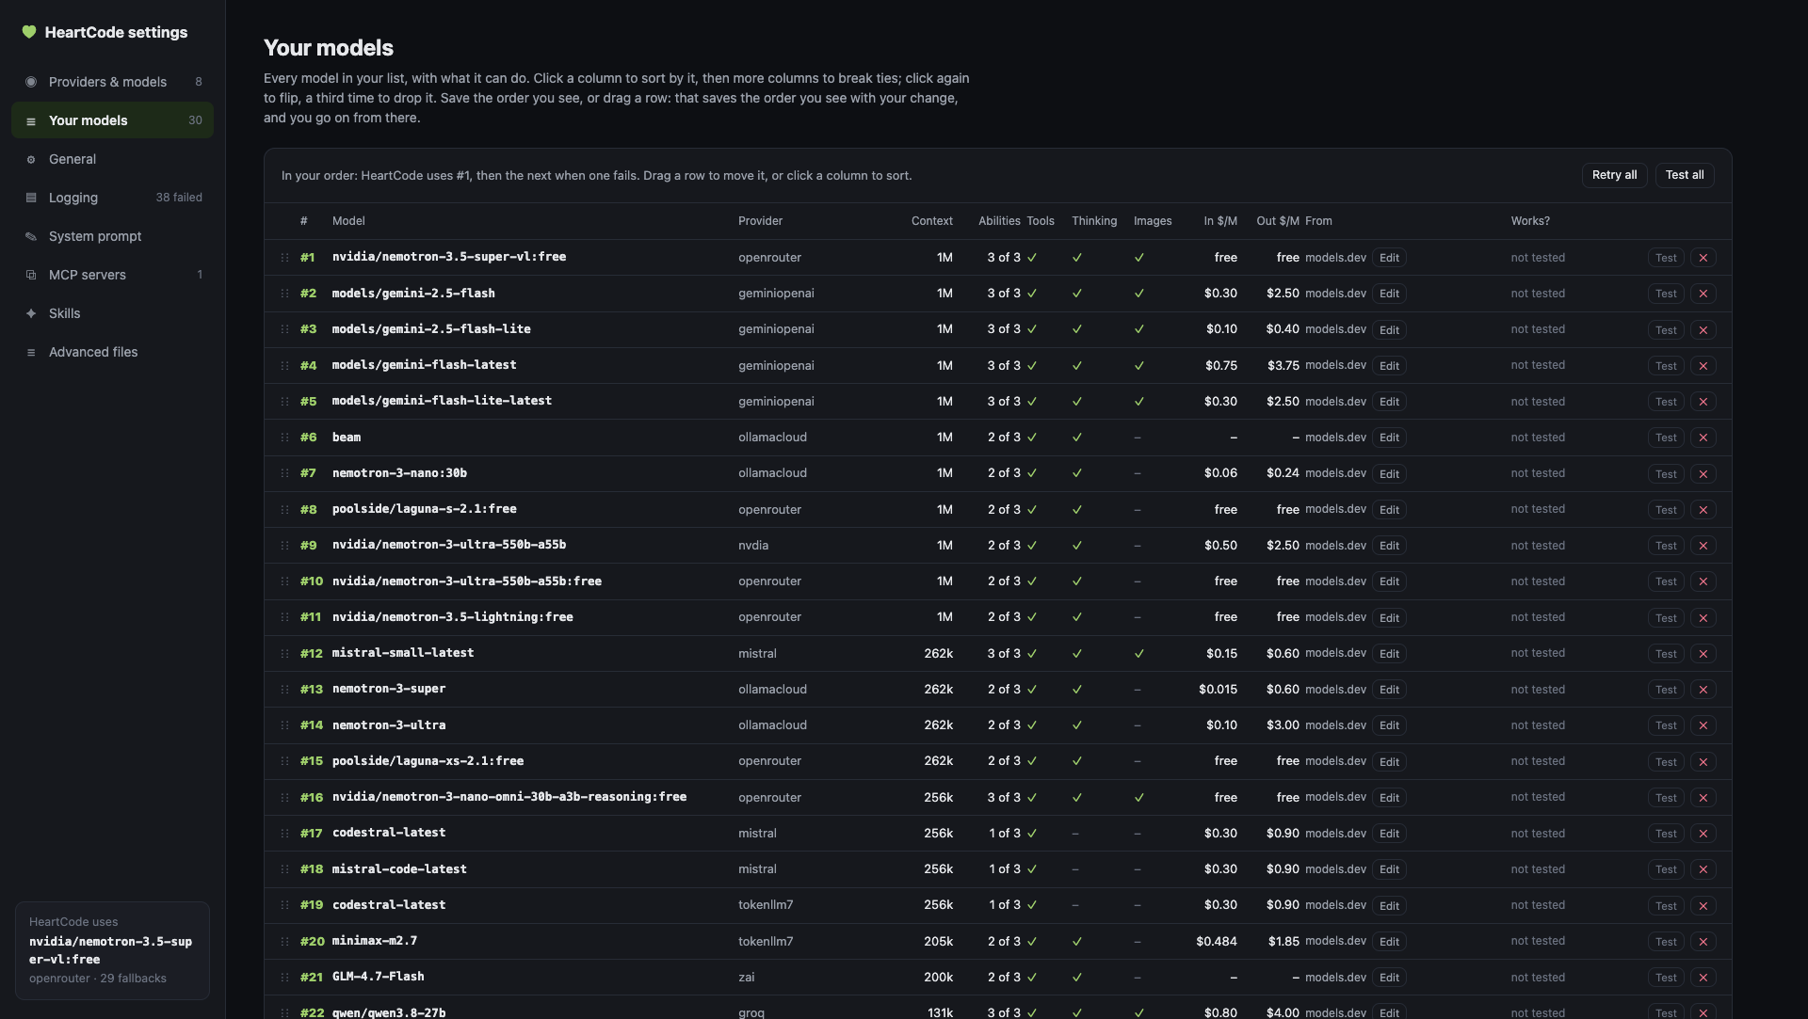Click the General gear icon in the sidebar
The height and width of the screenshot is (1019, 1808).
(x=31, y=160)
